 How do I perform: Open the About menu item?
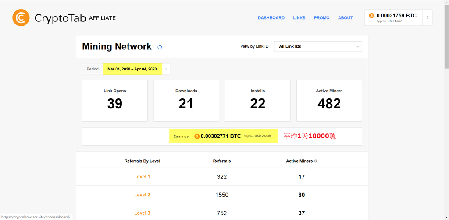(346, 18)
